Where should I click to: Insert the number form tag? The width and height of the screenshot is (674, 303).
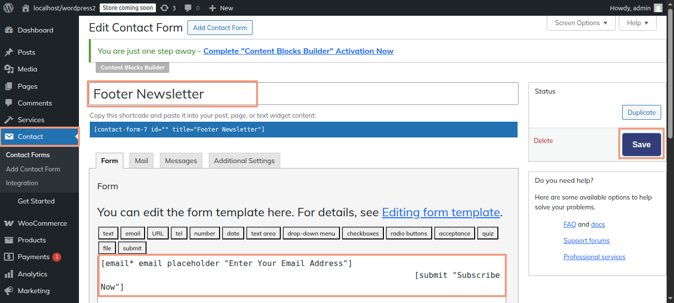(x=205, y=233)
